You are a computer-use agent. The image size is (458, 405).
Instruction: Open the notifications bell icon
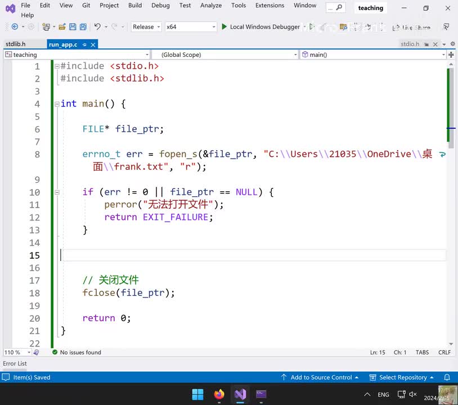click(447, 377)
